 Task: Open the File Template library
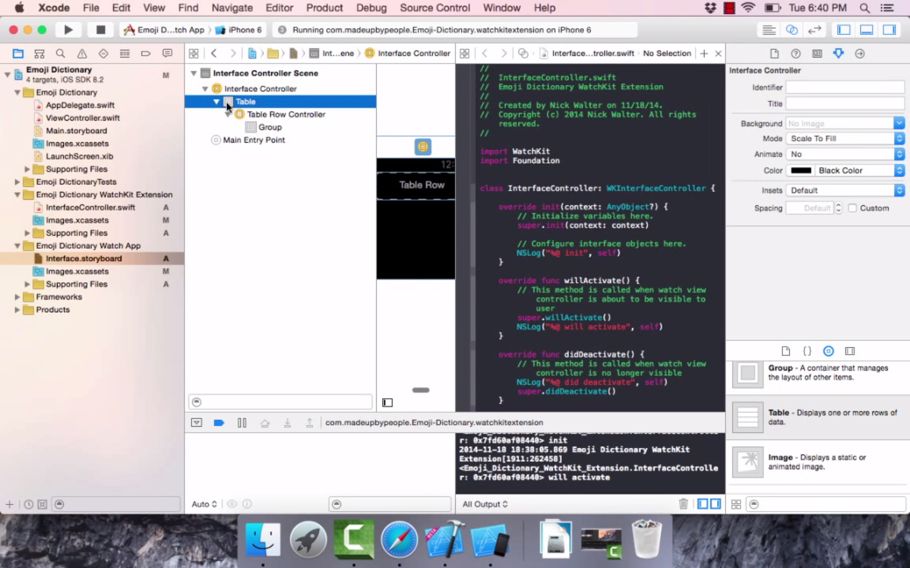click(x=786, y=351)
